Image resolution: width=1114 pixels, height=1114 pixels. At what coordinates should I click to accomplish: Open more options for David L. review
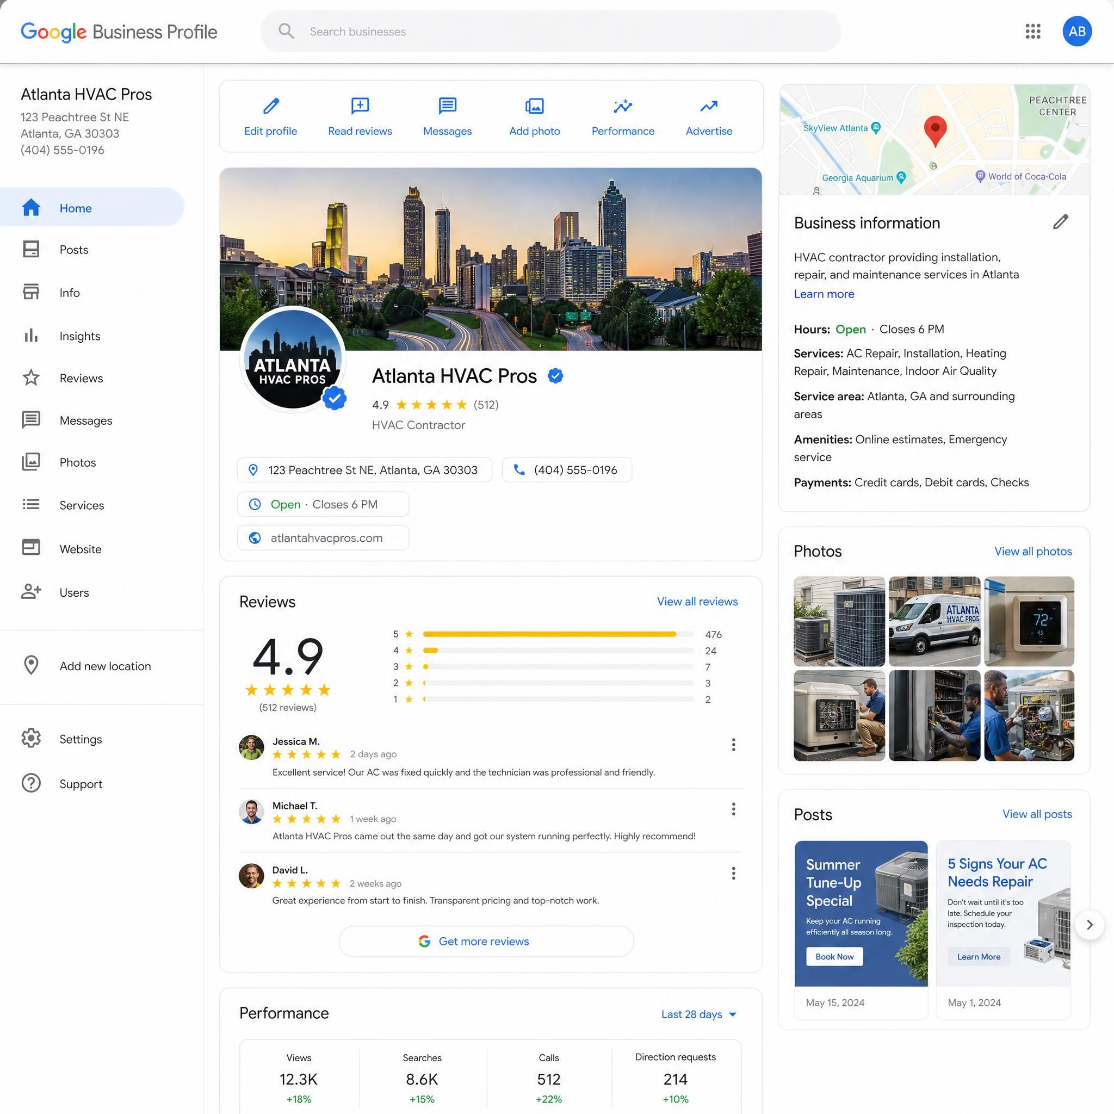pos(733,873)
